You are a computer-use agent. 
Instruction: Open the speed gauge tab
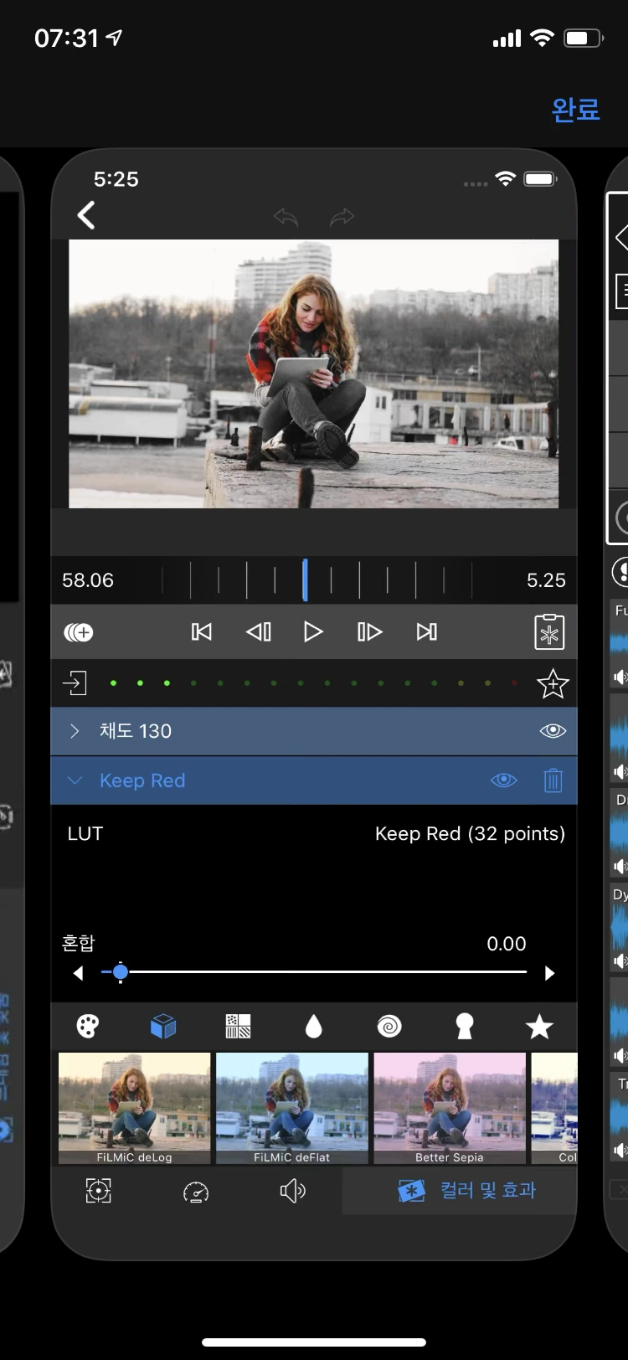196,1191
